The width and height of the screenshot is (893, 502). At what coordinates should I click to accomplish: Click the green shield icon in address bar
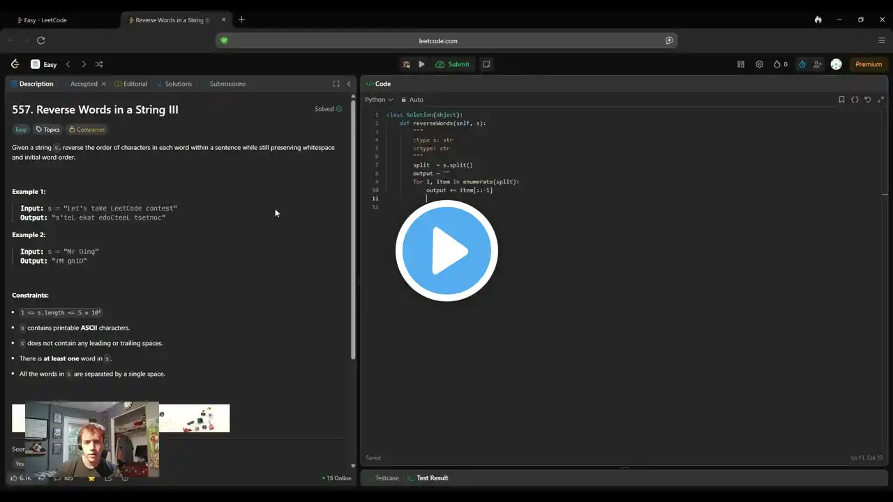(x=224, y=40)
